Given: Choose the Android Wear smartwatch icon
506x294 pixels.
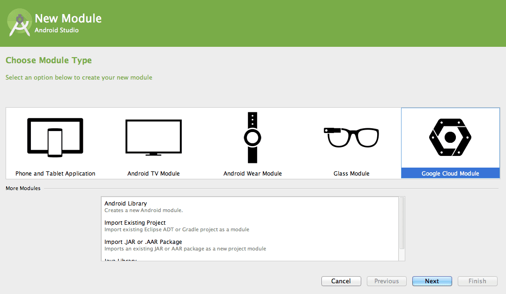Looking at the screenshot, I should [x=253, y=137].
